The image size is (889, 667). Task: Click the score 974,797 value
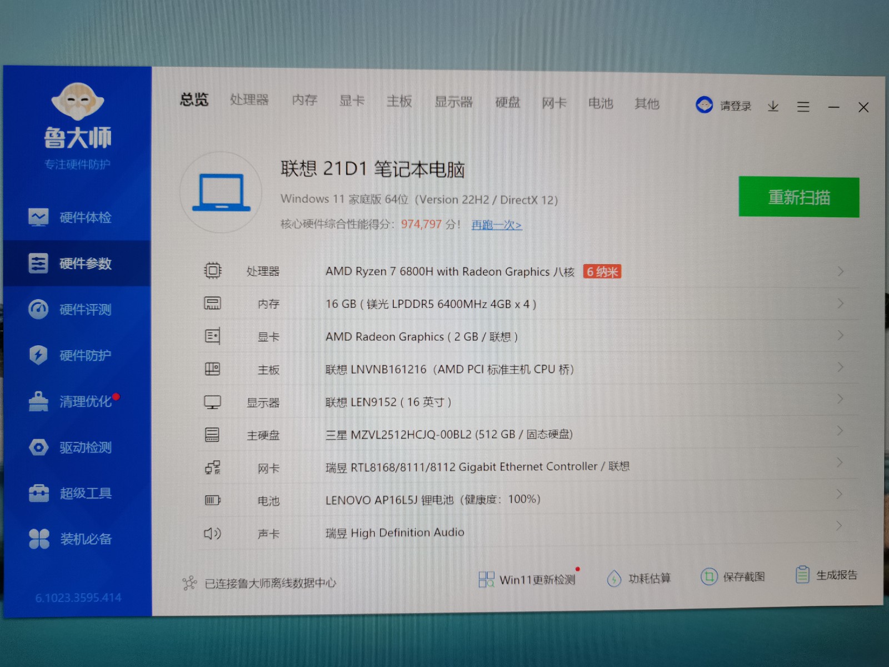pyautogui.click(x=421, y=224)
